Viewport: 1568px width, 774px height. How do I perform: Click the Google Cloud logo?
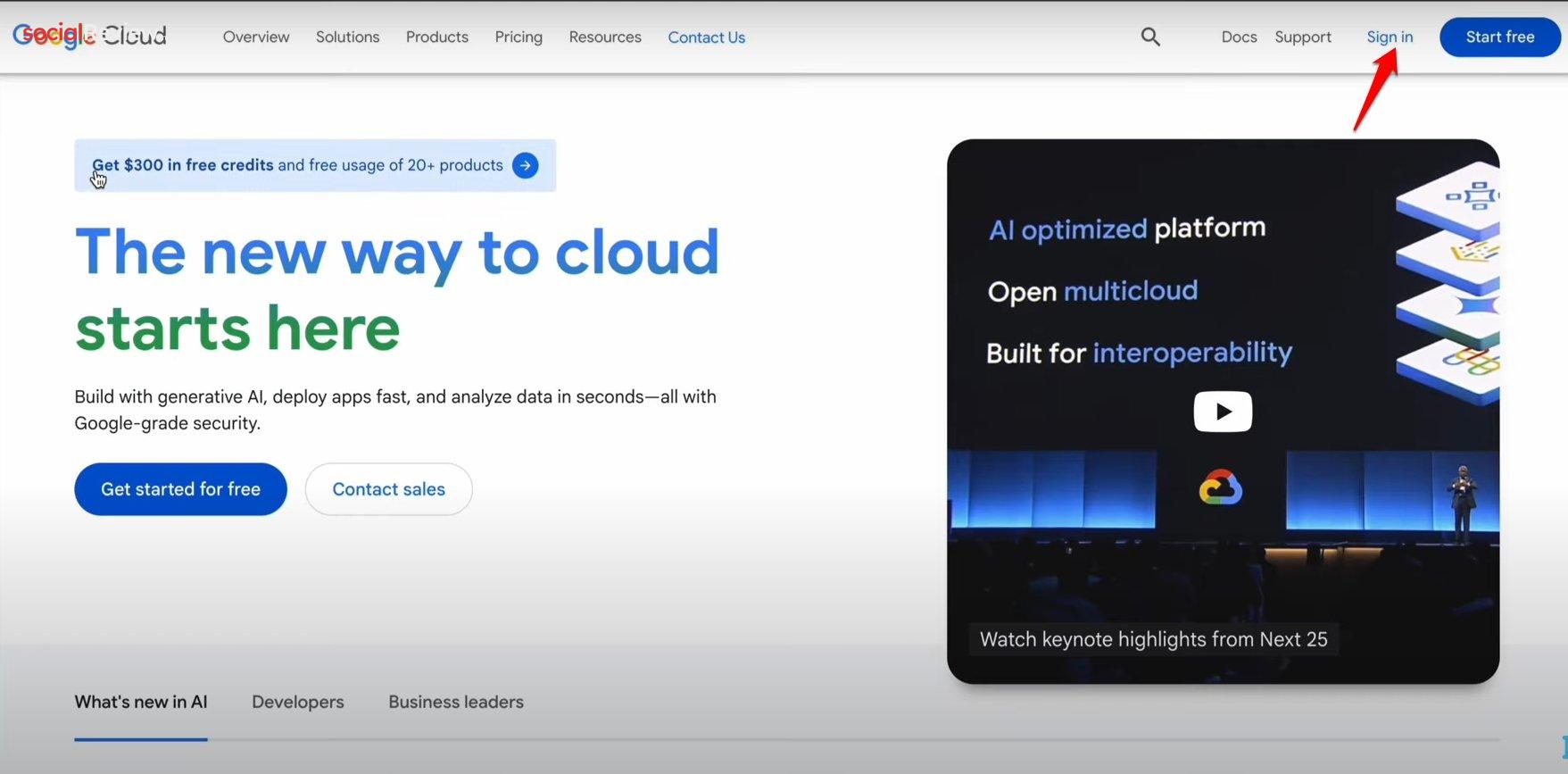[89, 36]
